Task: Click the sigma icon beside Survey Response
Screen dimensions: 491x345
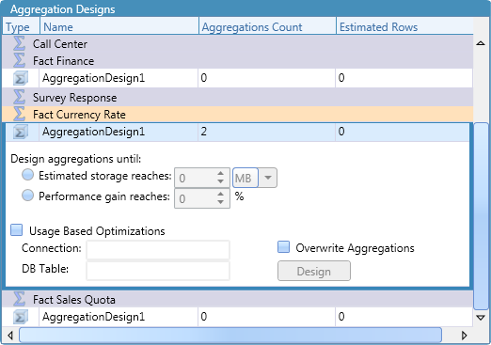Action: [x=19, y=97]
